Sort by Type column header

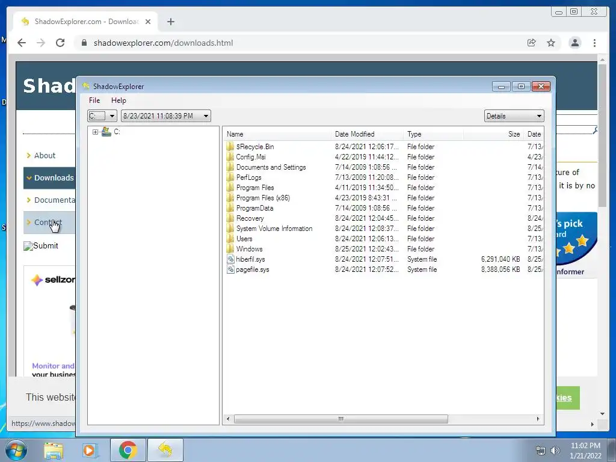434,134
